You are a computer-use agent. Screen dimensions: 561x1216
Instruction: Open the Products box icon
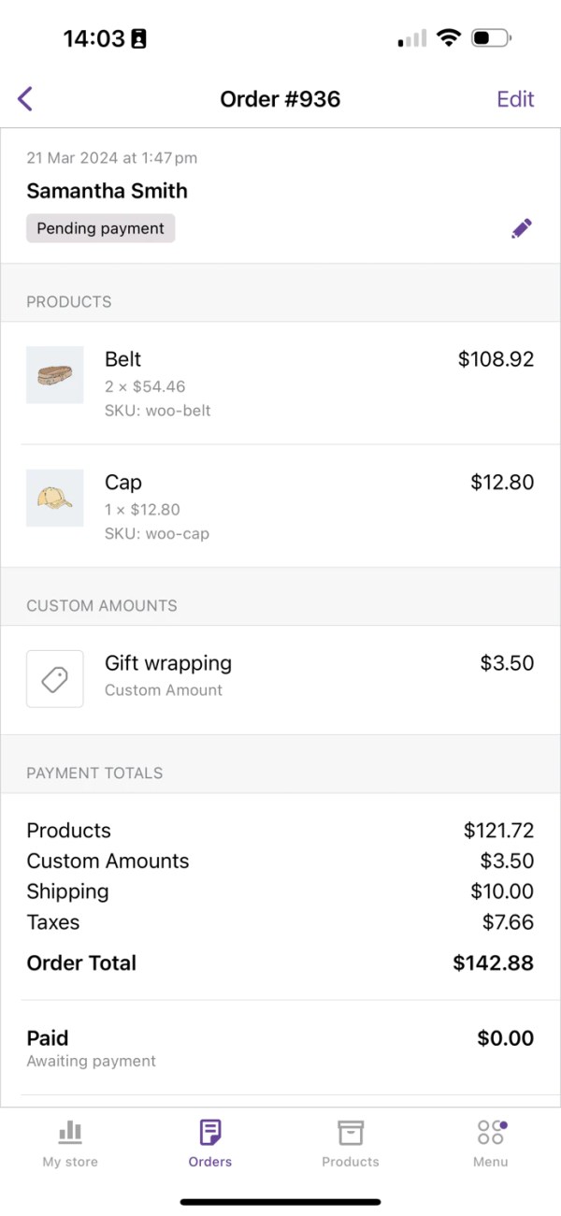(351, 1133)
